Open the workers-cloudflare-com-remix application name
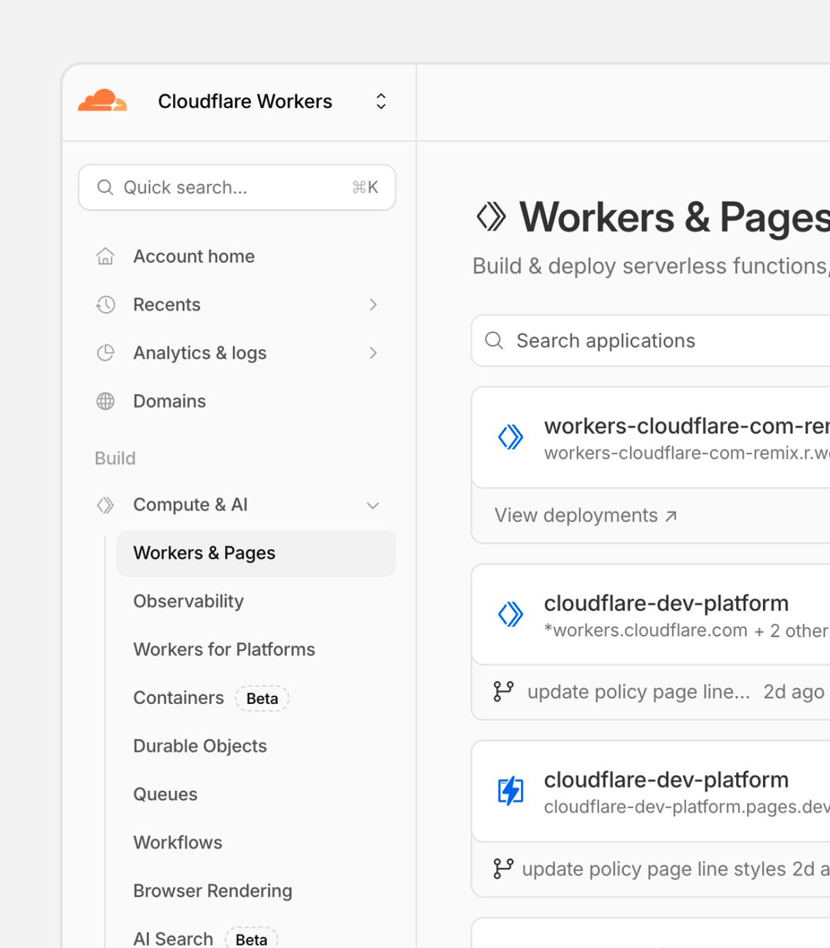This screenshot has width=830, height=948. (686, 426)
